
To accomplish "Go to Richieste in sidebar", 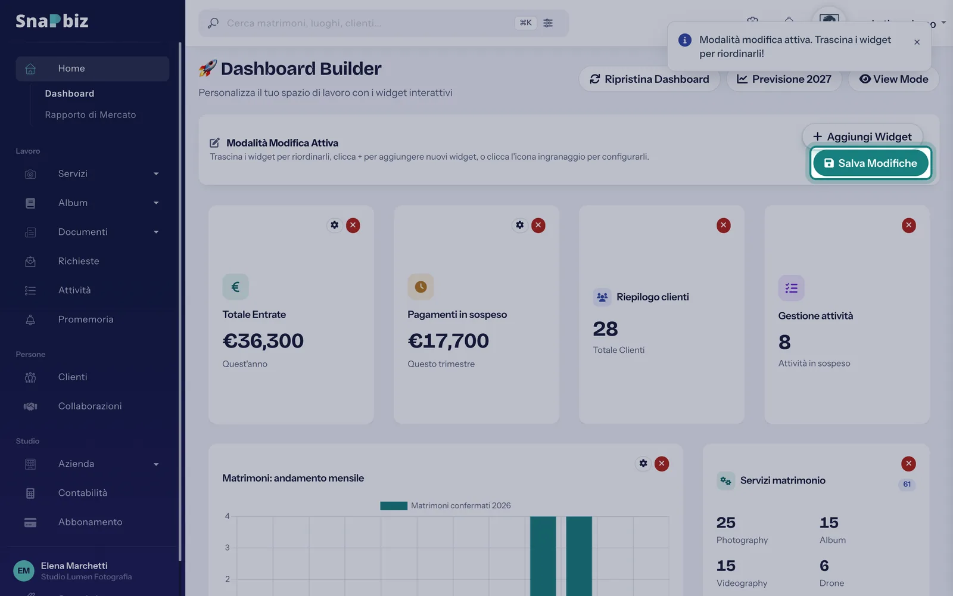I will click(92, 262).
